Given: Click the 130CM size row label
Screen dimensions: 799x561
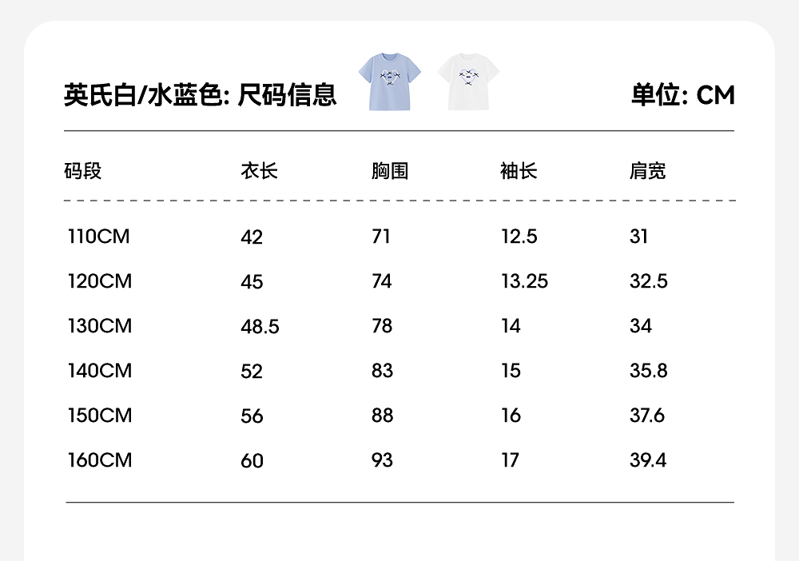Looking at the screenshot, I should coord(100,326).
